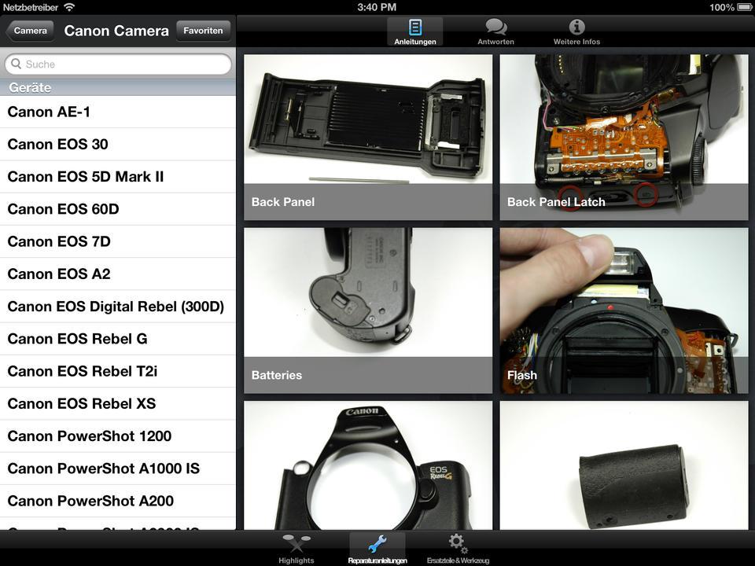Open Canon EOS 7D entry
The image size is (755, 566).
click(118, 241)
